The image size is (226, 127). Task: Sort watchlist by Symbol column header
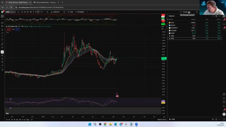[x=171, y=19]
